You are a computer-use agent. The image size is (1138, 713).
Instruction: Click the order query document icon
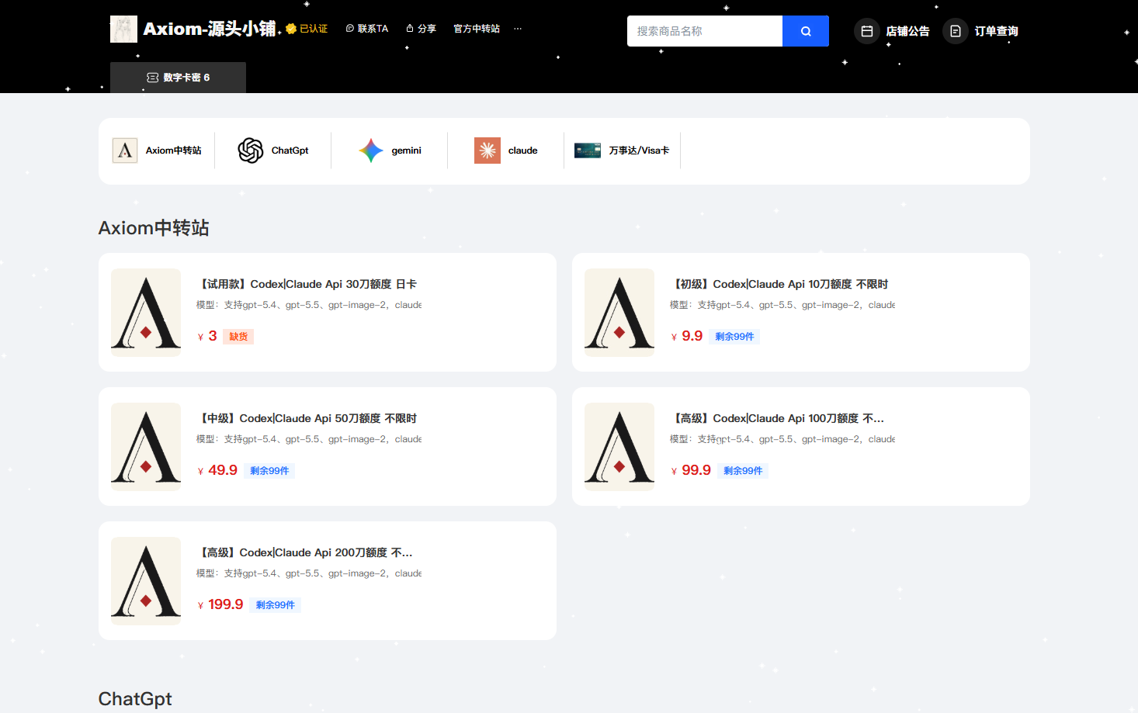pos(956,31)
